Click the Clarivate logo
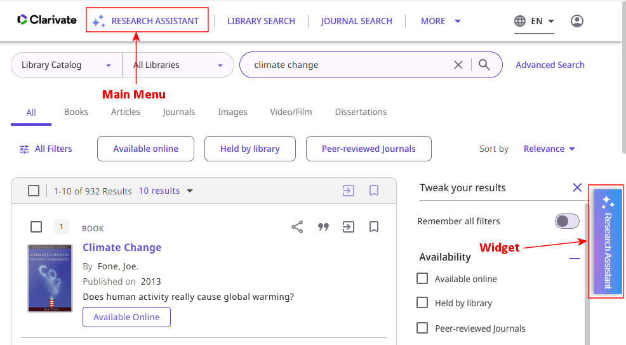 (47, 20)
